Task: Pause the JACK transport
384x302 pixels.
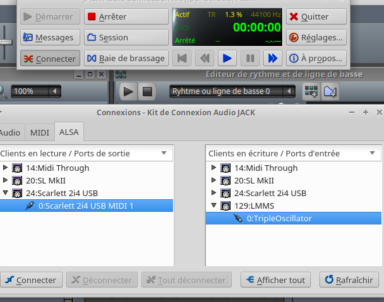Action: (250, 59)
